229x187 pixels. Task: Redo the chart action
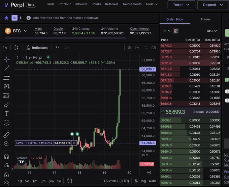(x=67, y=48)
